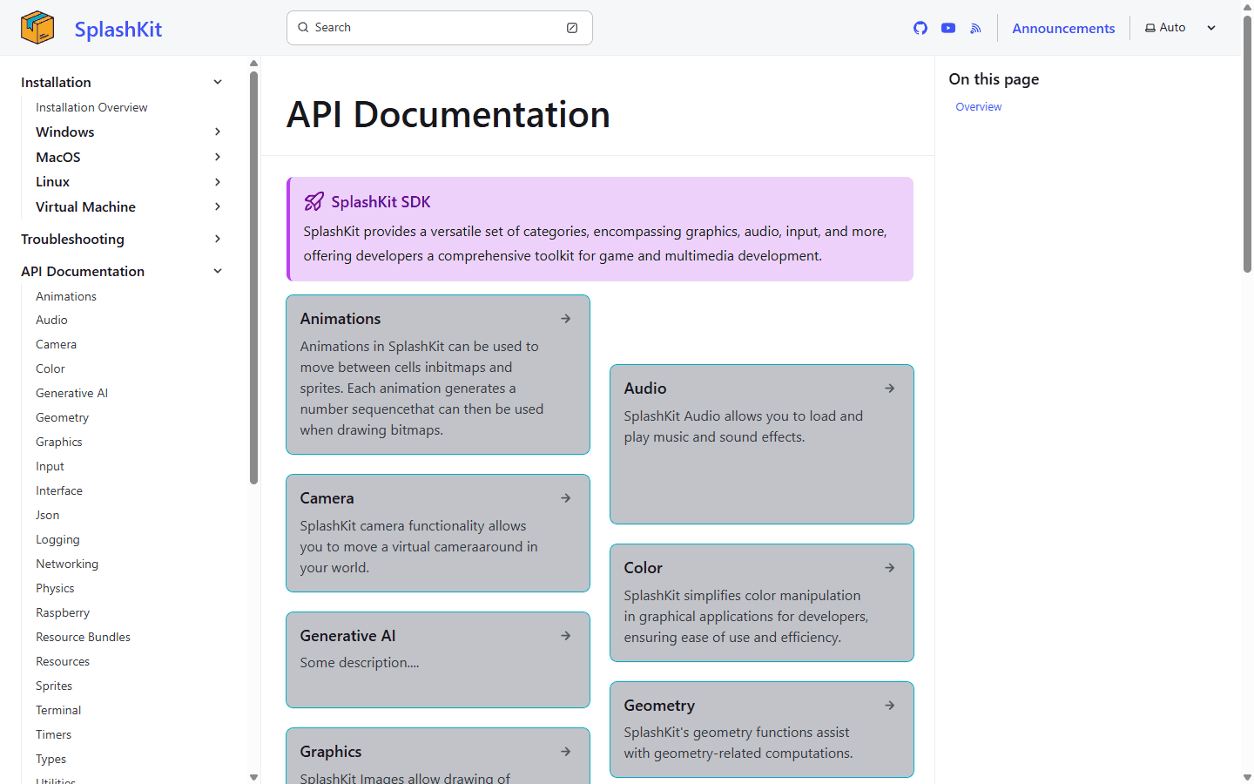Click the RSS feed icon
This screenshot has width=1254, height=784.
975,28
